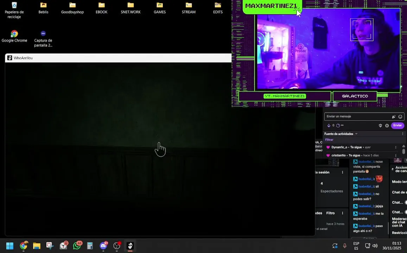Select the Beblis folder on the desktop
The image size is (407, 253).
tap(43, 8)
